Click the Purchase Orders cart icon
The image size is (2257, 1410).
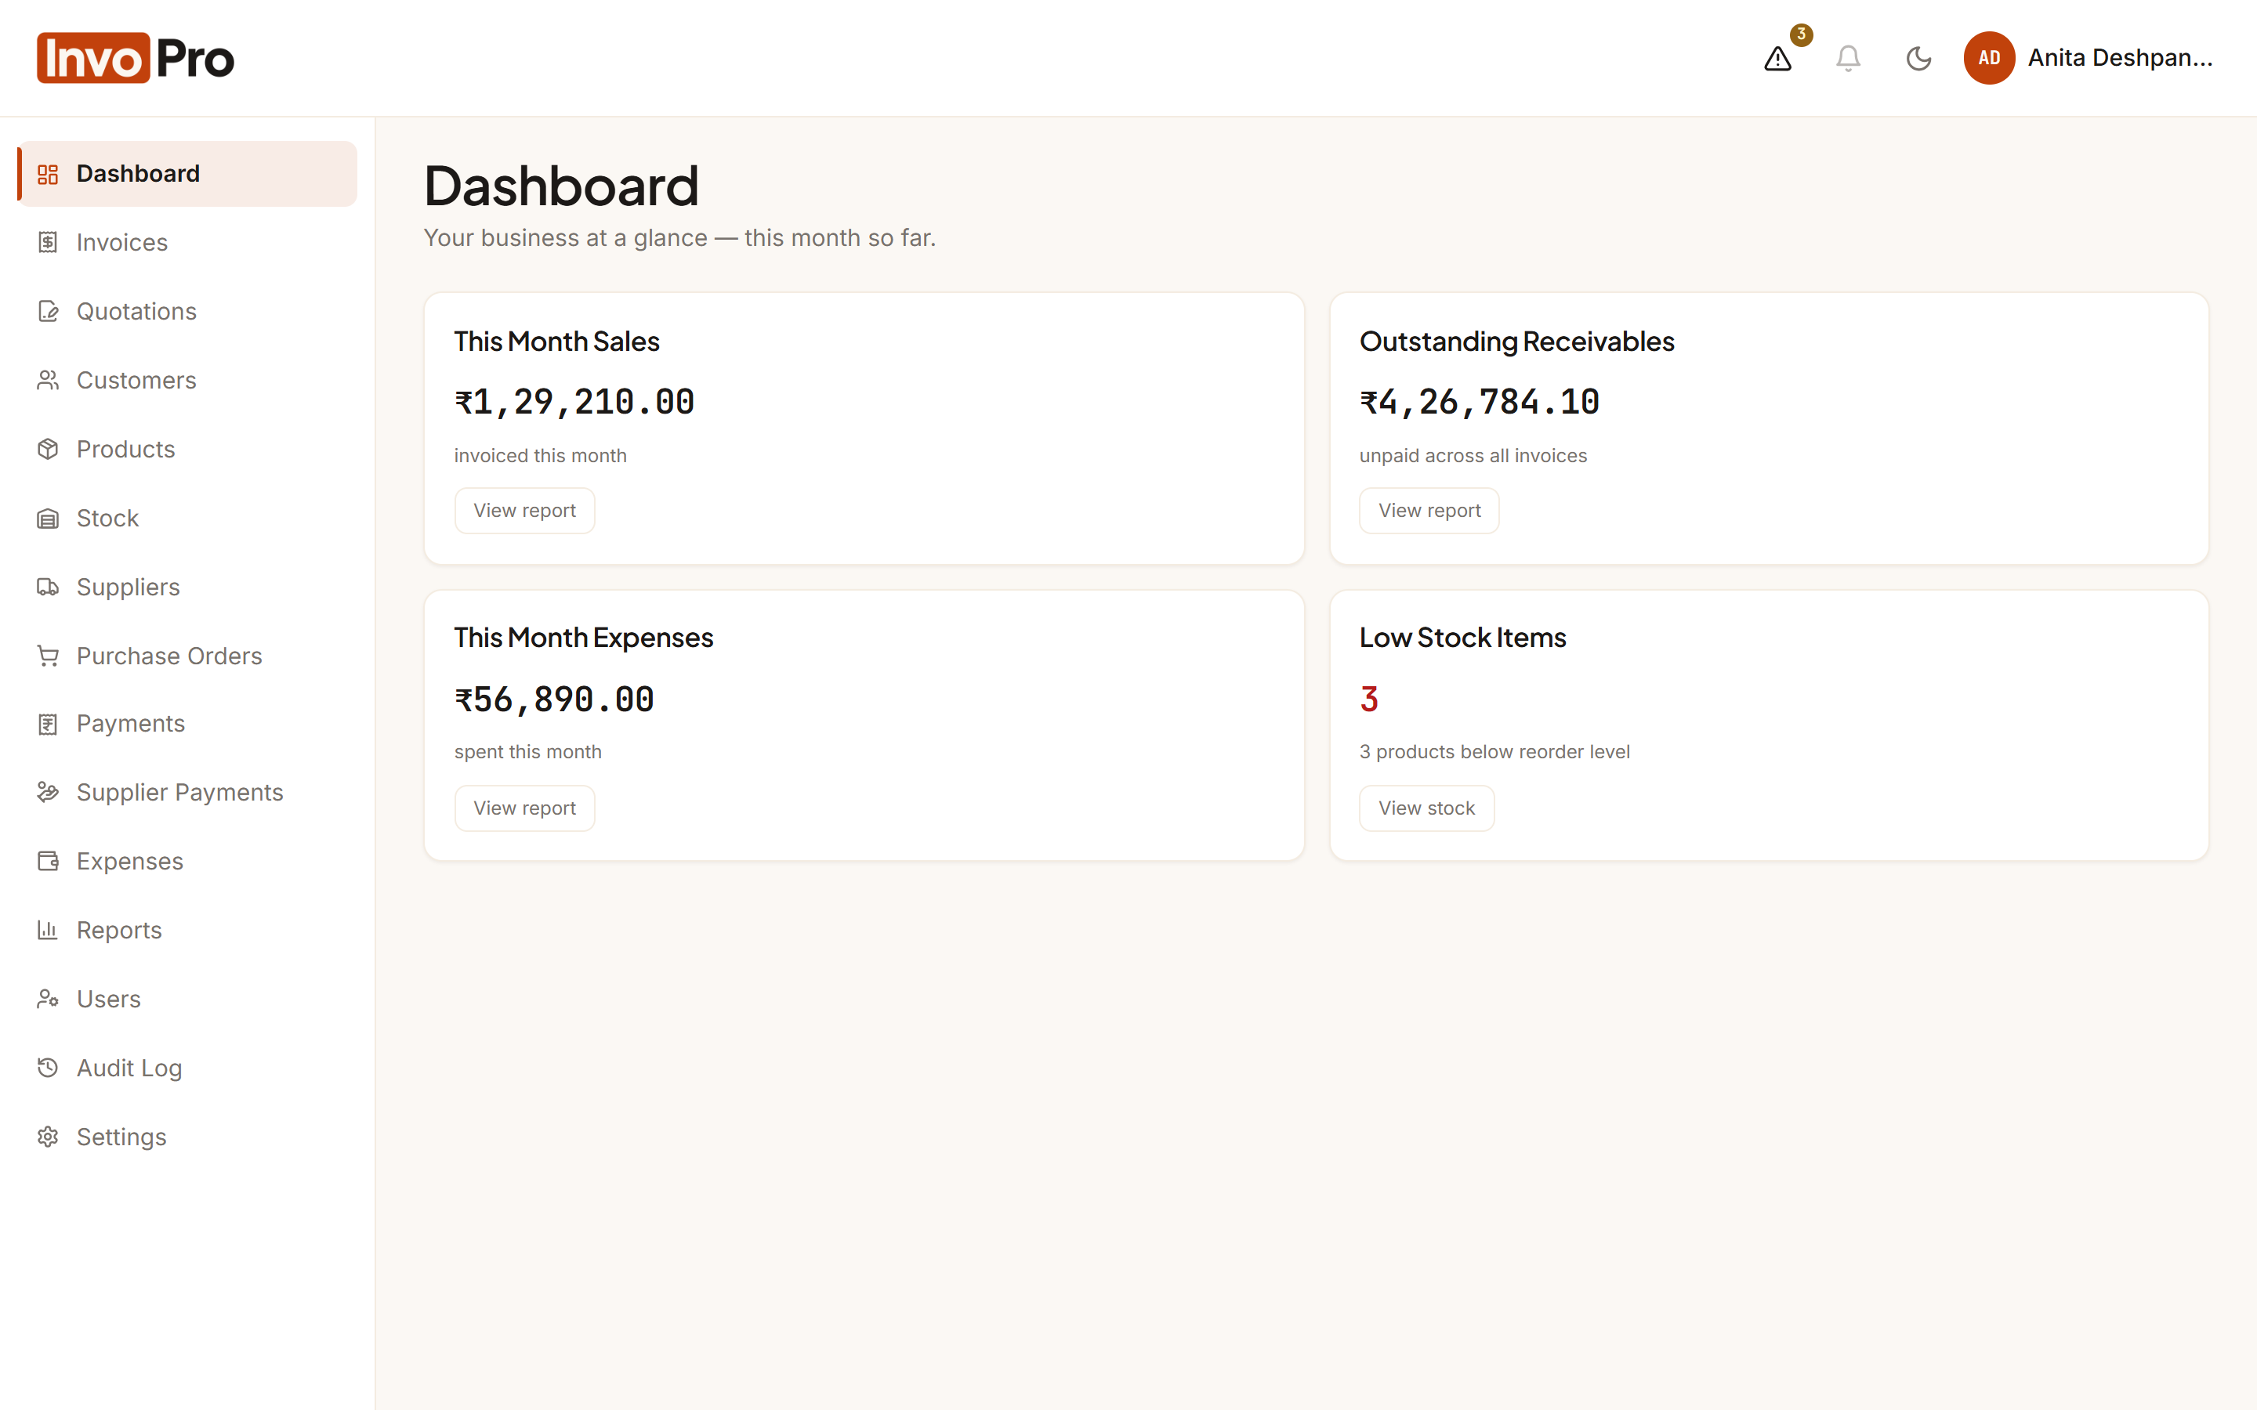coord(48,656)
